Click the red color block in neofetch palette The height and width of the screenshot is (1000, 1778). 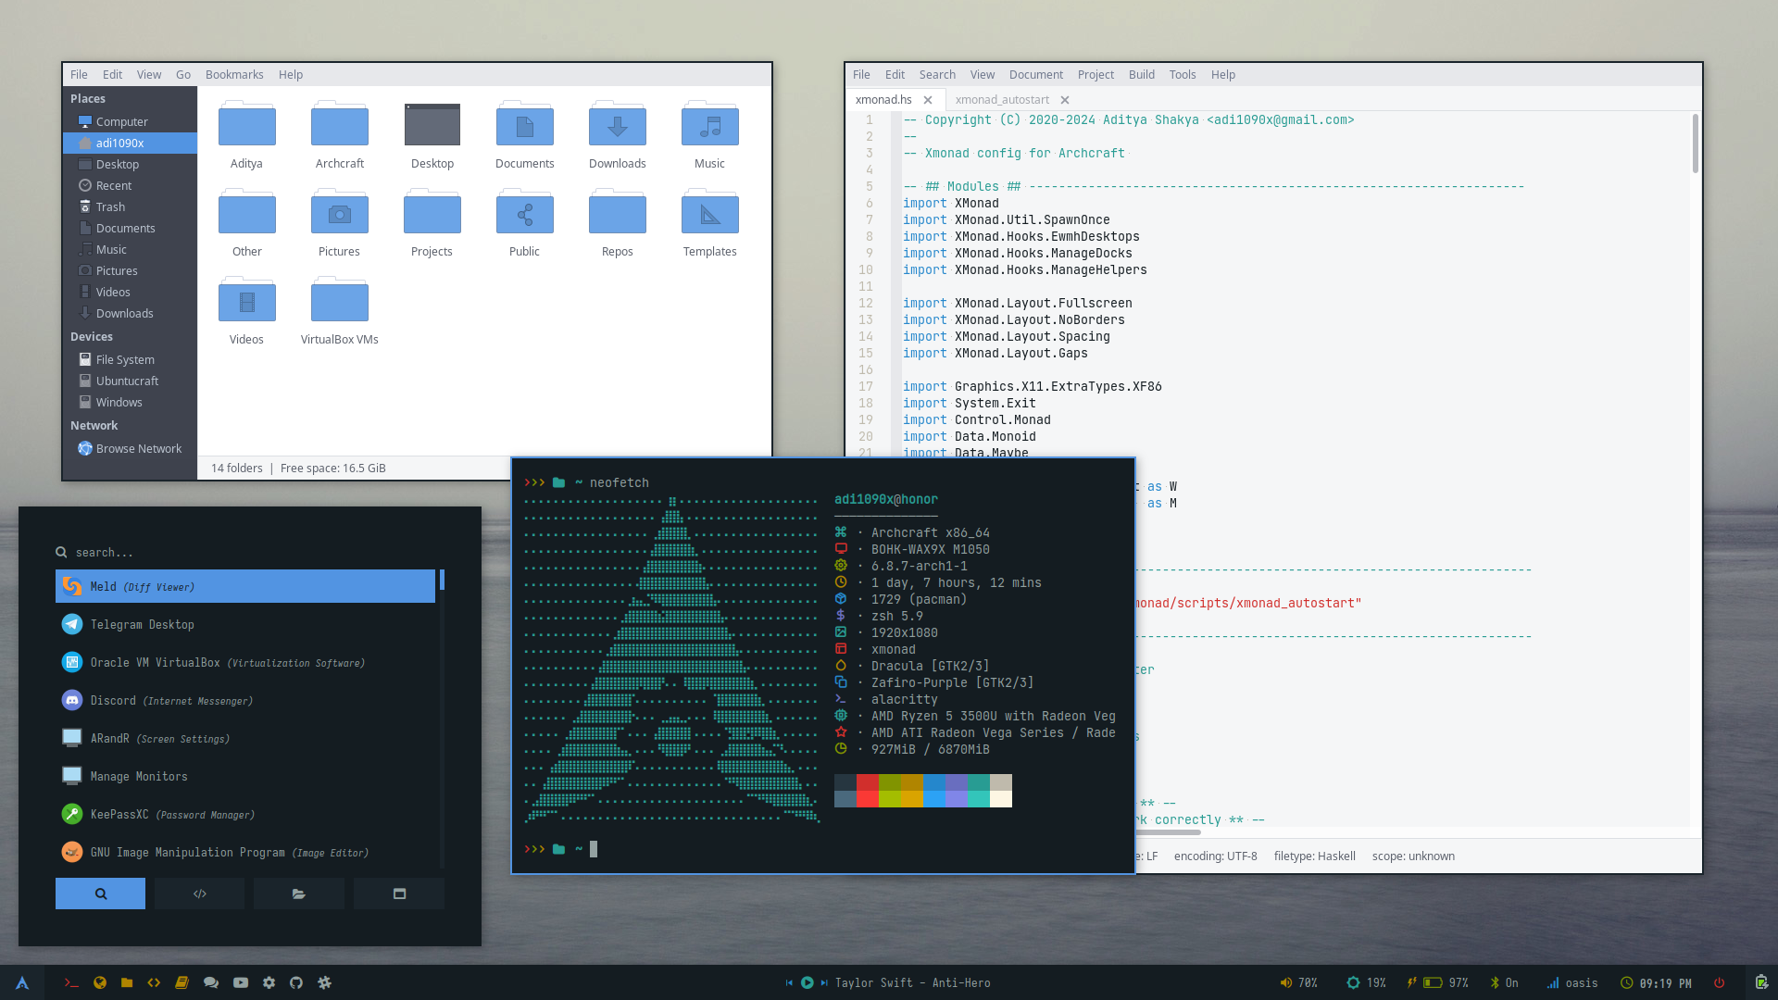868,782
